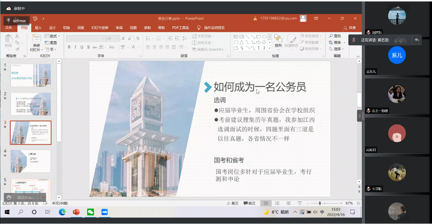Switch to the Slide Show (幻灯片放映) tab
The height and width of the screenshot is (224, 432).
click(100, 28)
